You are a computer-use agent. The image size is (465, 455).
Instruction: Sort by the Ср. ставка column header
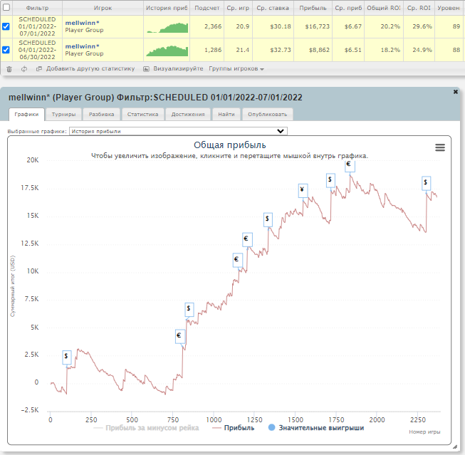(273, 8)
